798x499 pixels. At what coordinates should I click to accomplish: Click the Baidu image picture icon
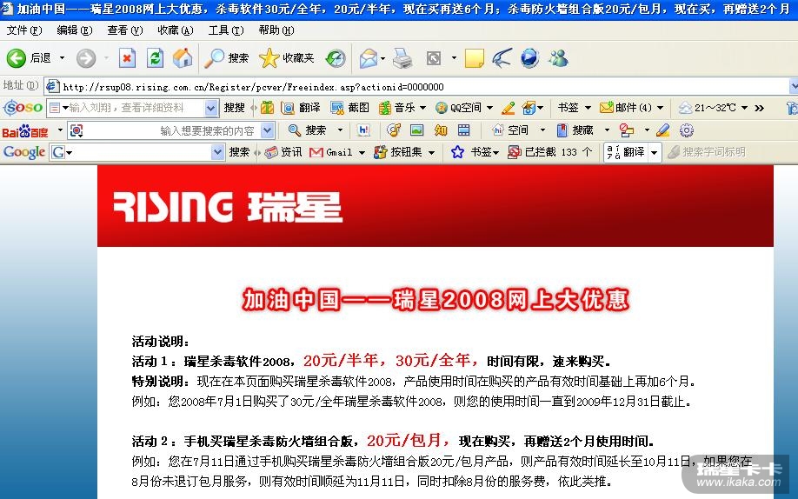(416, 130)
